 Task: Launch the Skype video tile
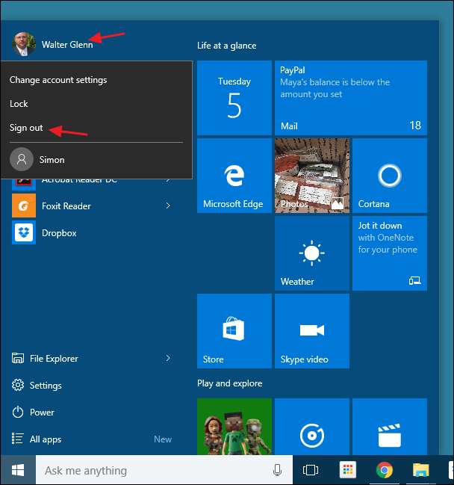pos(311,332)
